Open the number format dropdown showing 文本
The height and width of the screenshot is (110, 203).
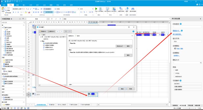click(87, 9)
